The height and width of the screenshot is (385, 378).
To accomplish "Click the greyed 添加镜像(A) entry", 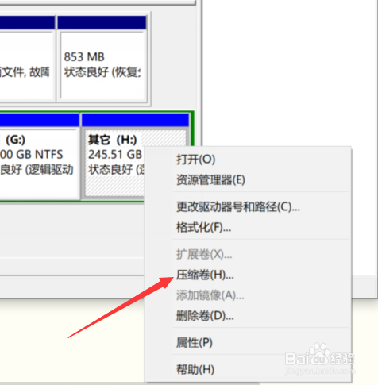I will coord(210,295).
